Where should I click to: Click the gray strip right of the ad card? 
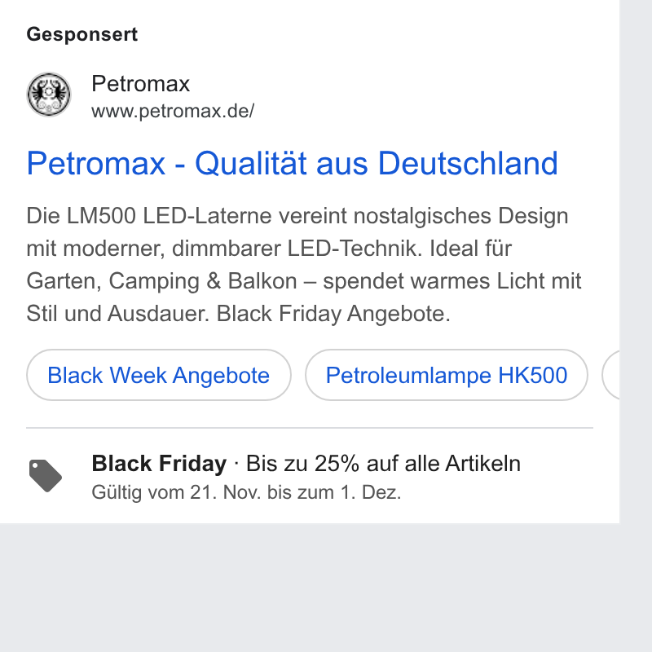coord(636,262)
